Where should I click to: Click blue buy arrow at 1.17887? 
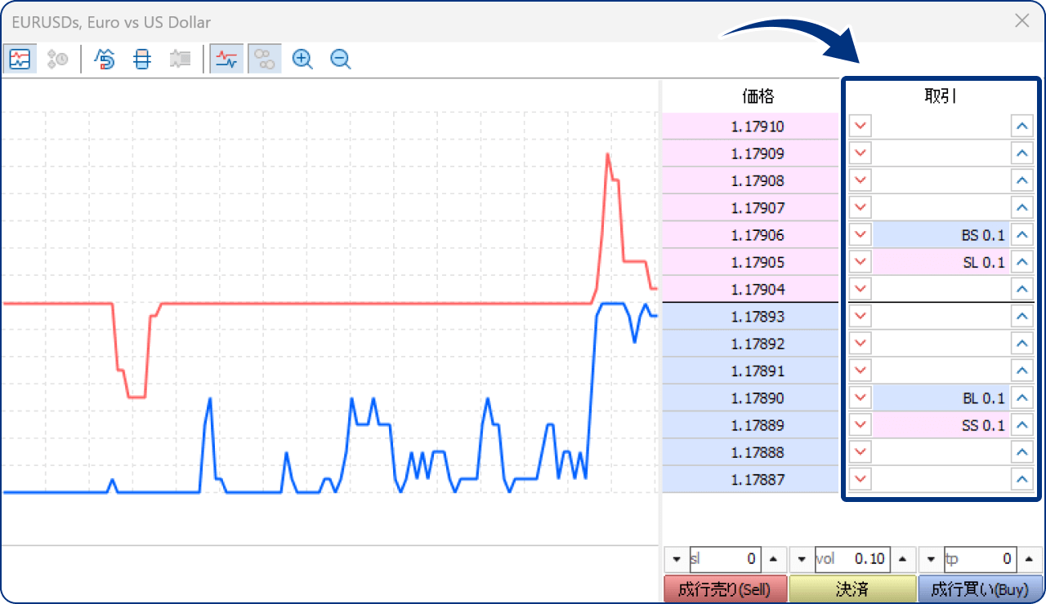click(1021, 479)
